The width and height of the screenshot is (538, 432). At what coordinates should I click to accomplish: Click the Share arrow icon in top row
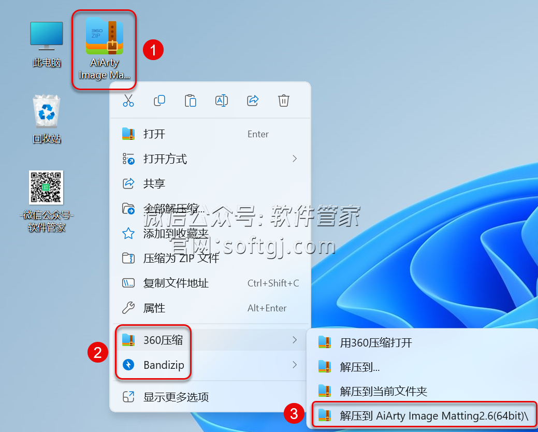tap(253, 100)
